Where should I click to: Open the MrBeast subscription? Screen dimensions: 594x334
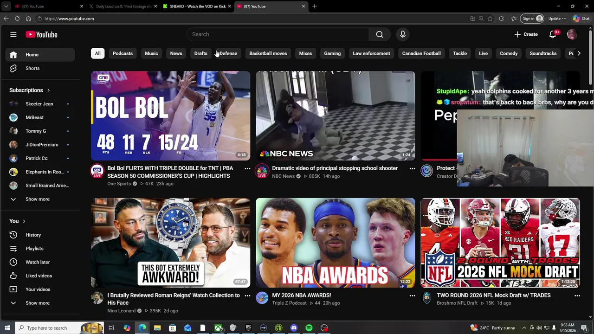click(x=40, y=117)
